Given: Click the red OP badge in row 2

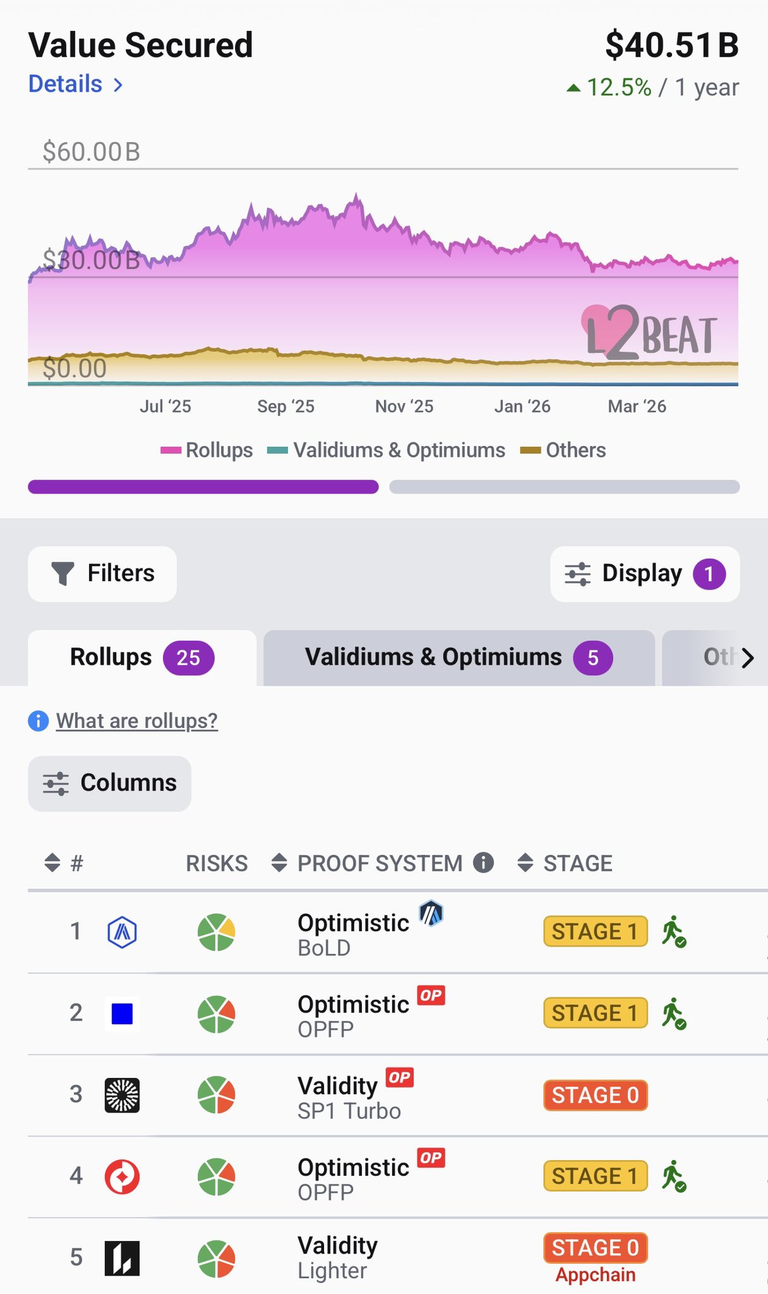Looking at the screenshot, I should tap(431, 996).
